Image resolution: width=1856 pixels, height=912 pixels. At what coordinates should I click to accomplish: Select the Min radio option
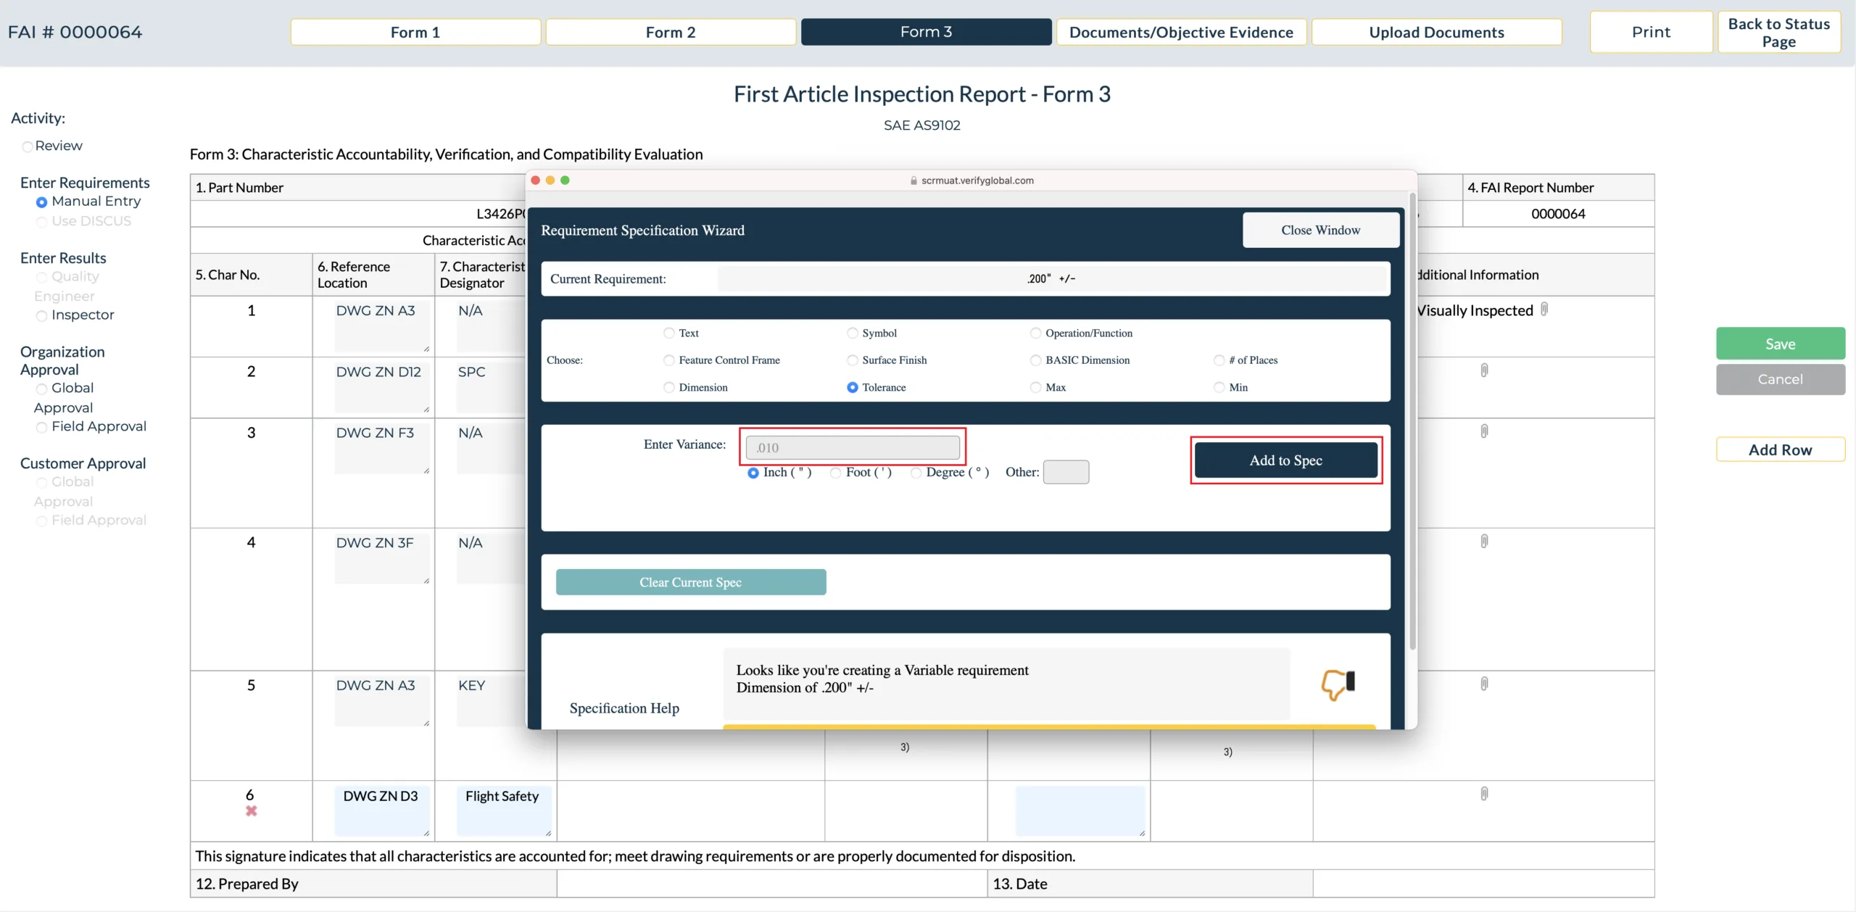1219,388
